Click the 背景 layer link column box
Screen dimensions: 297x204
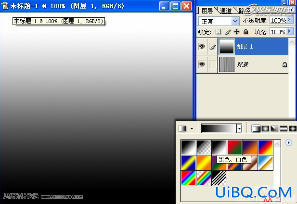213,64
